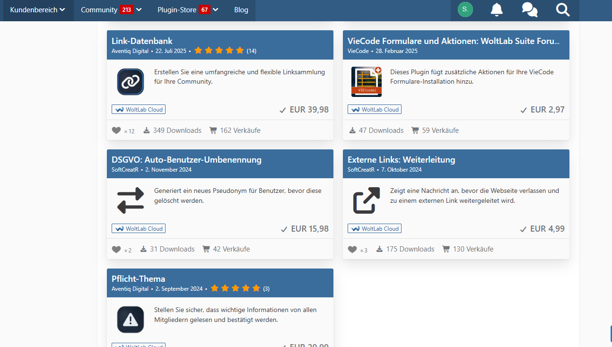Expand the Plugin-Store menu dropdown

[188, 10]
